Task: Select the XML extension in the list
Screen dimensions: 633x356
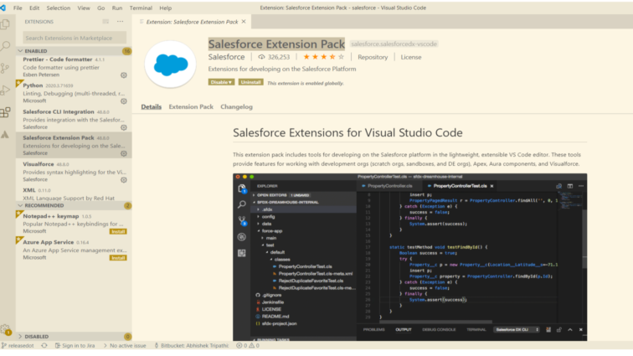Action: pos(74,194)
